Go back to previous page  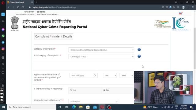click(9, 7)
